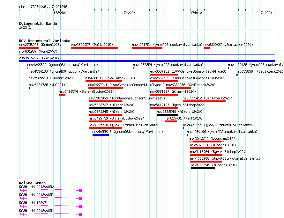The height and width of the screenshot is (218, 284).
Task: Open nsv6538584 (Sedlazeck2020) variant label
Action: point(260,71)
